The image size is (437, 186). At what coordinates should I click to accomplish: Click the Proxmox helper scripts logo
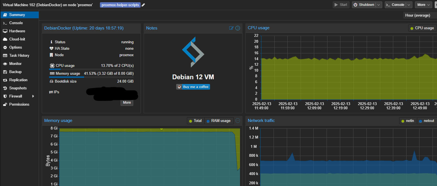point(193,52)
